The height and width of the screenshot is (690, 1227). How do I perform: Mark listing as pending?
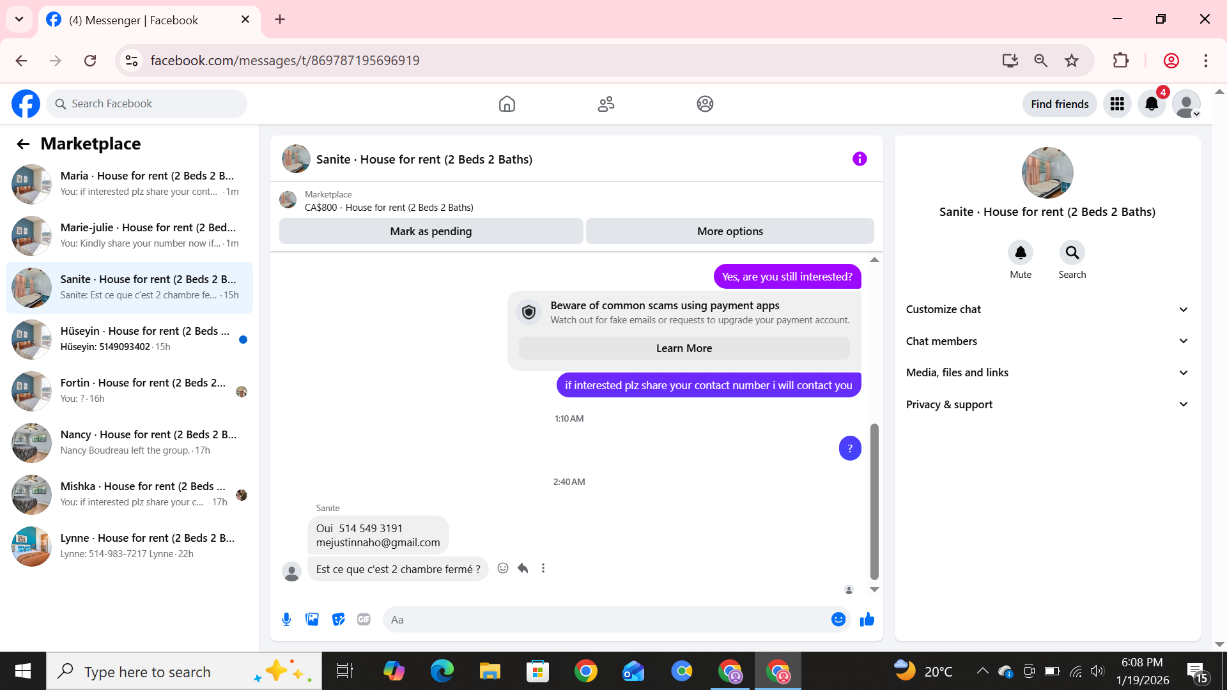431,231
